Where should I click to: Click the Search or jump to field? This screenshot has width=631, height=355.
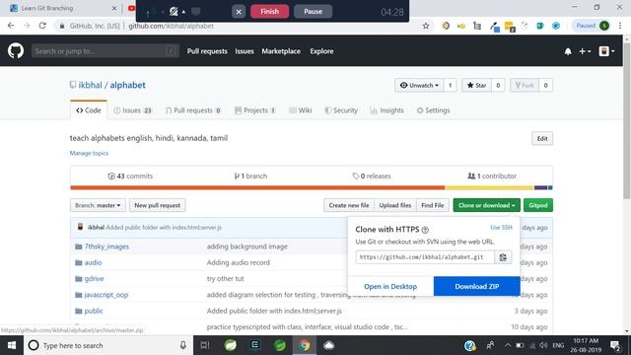pos(105,51)
